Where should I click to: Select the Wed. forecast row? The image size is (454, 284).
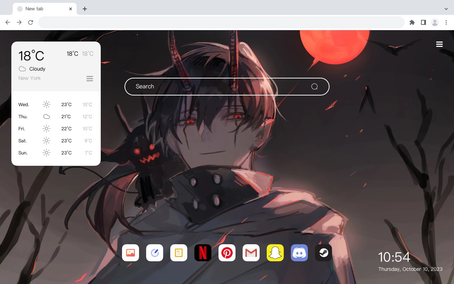point(56,104)
